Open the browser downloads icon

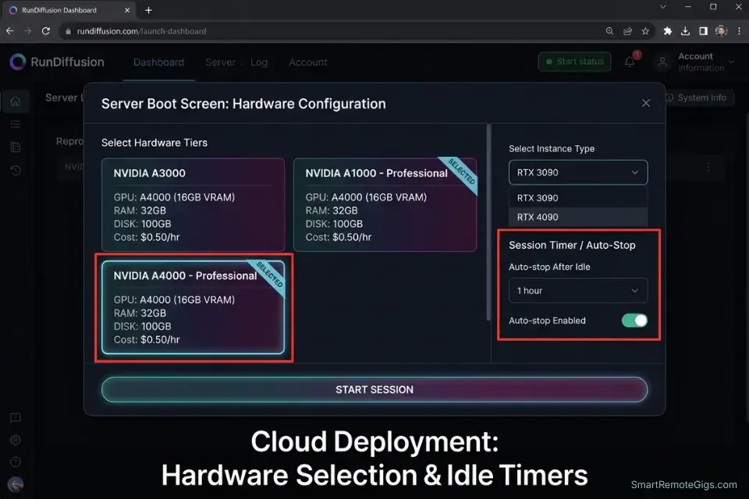(x=685, y=31)
